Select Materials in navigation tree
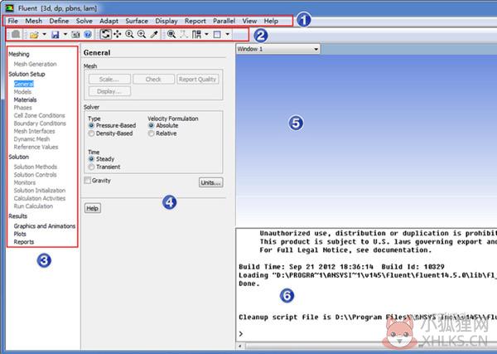497x354 pixels. click(x=25, y=100)
